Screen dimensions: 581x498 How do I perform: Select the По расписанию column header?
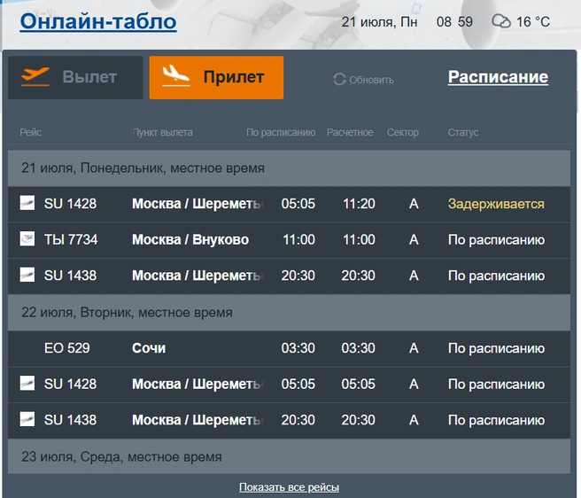[x=281, y=132]
